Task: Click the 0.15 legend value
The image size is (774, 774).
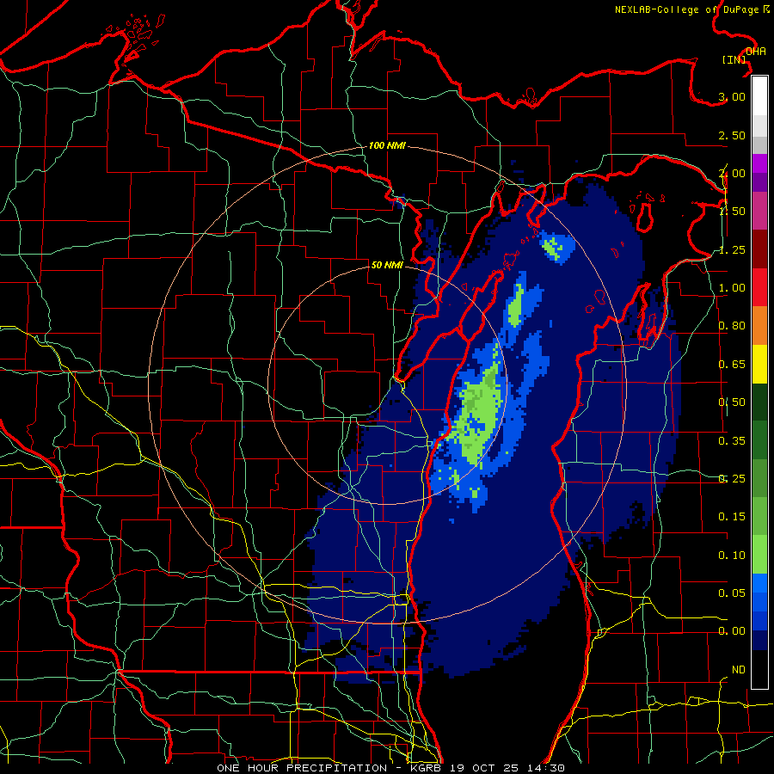Action: [732, 517]
